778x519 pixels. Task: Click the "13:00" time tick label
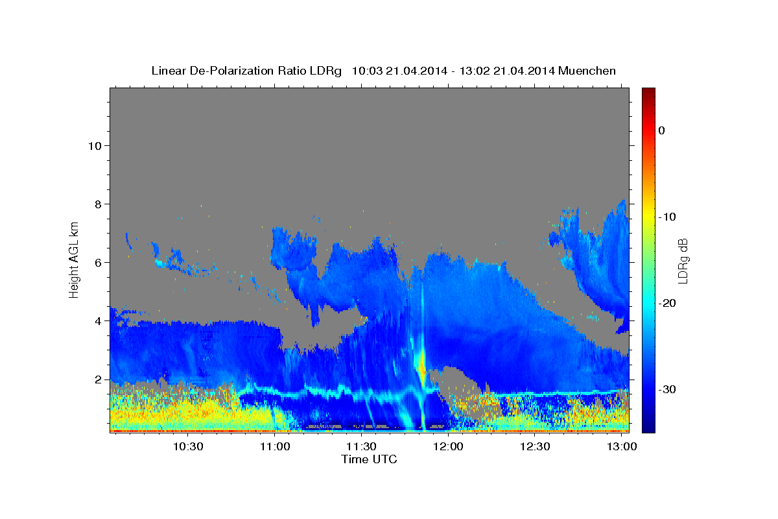[x=622, y=447]
